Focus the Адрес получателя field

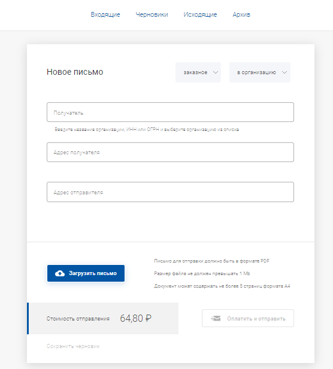point(170,153)
